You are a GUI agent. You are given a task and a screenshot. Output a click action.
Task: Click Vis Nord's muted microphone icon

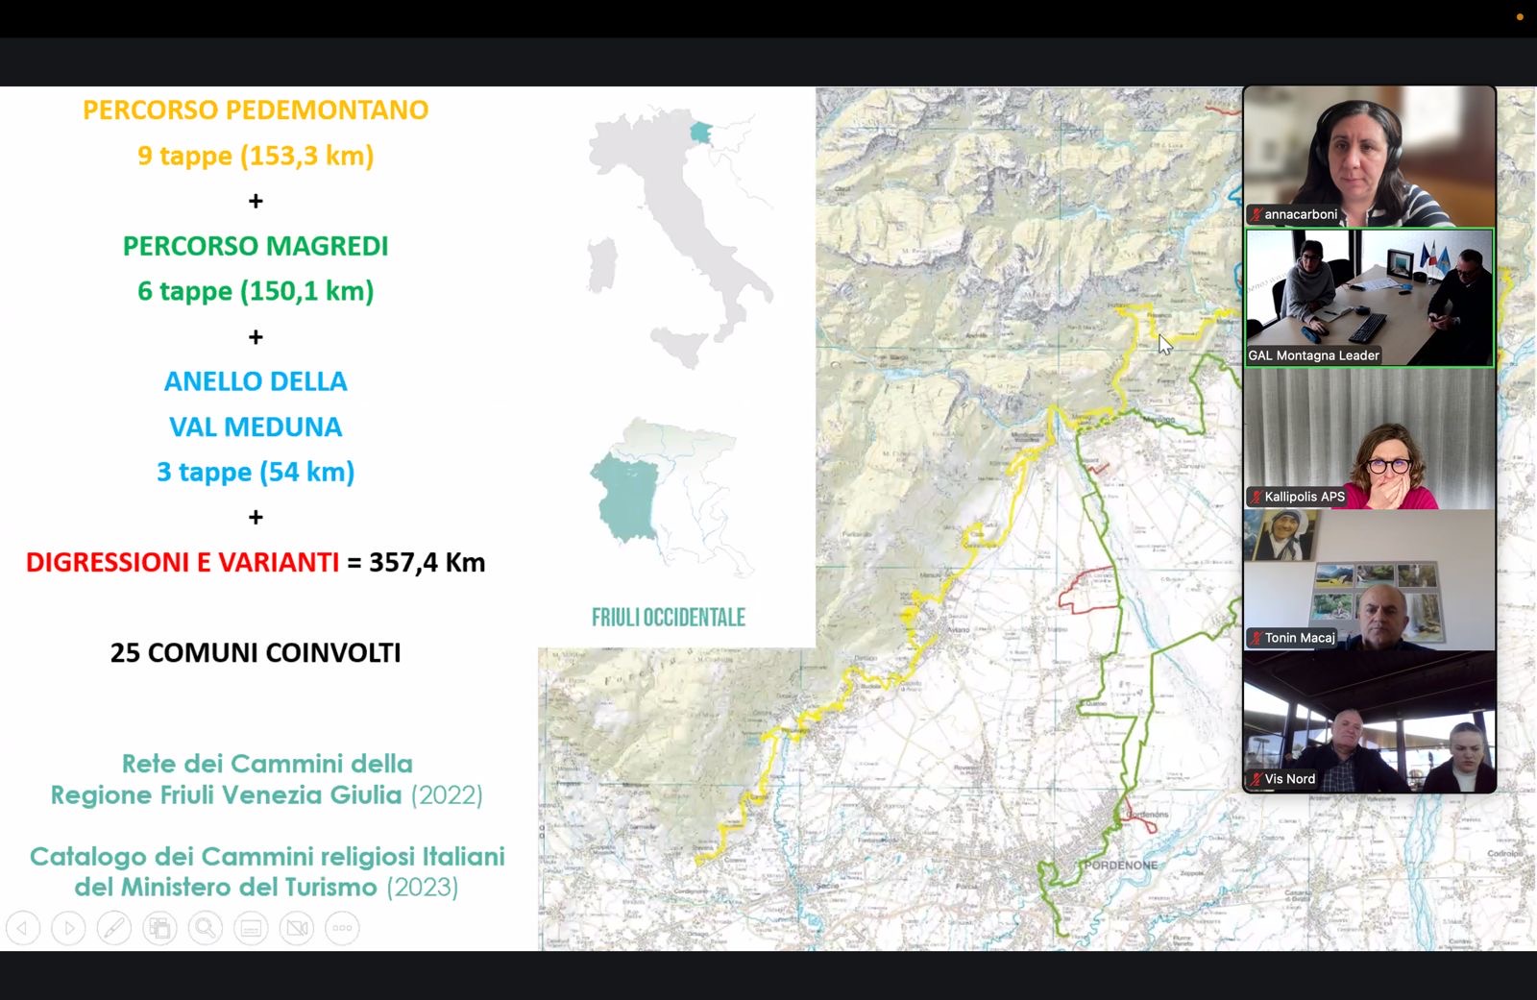click(x=1256, y=779)
